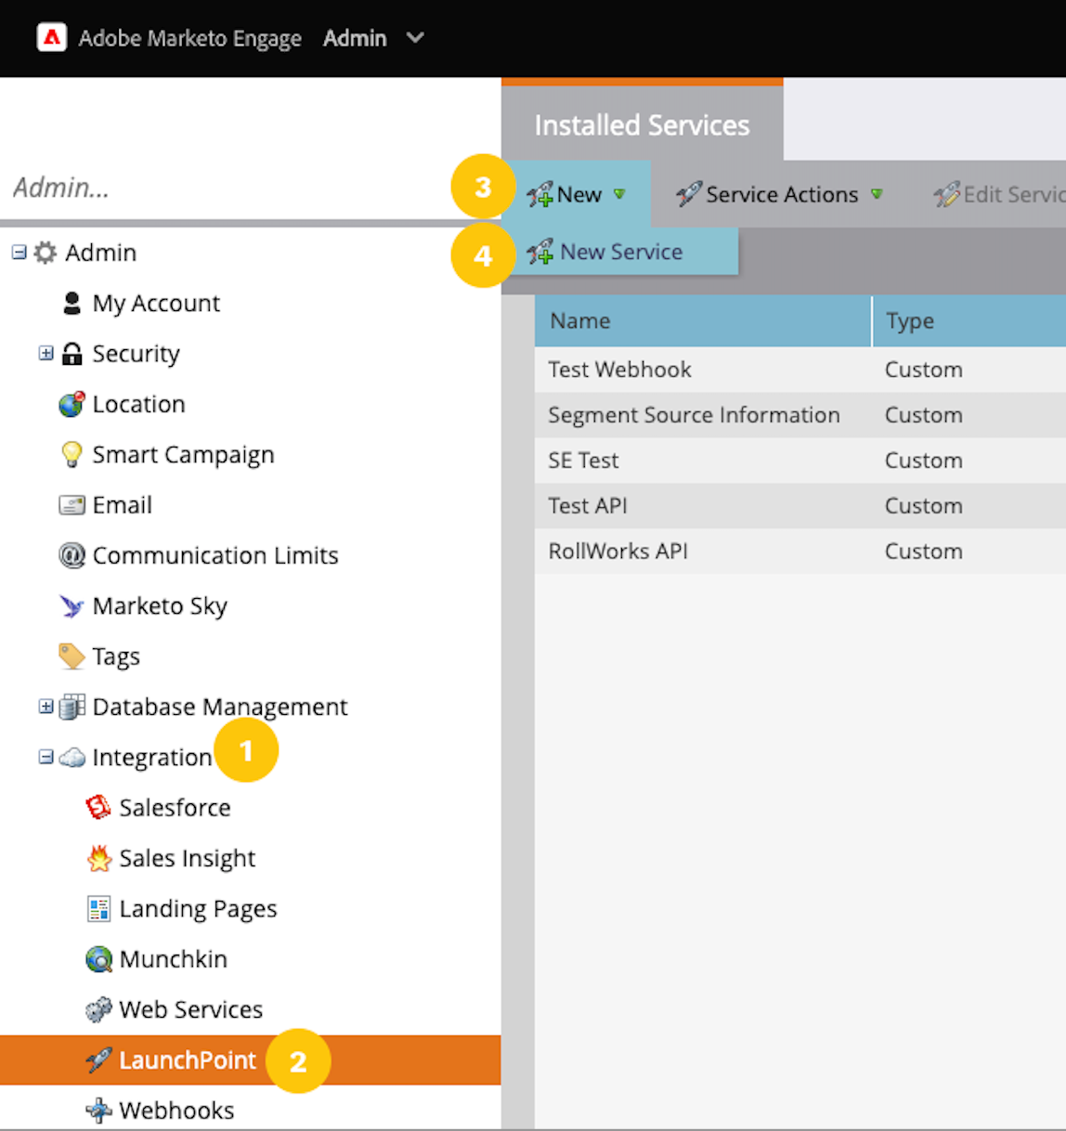The width and height of the screenshot is (1066, 1131).
Task: Click the Webhooks icon in sidebar
Action: point(98,1111)
